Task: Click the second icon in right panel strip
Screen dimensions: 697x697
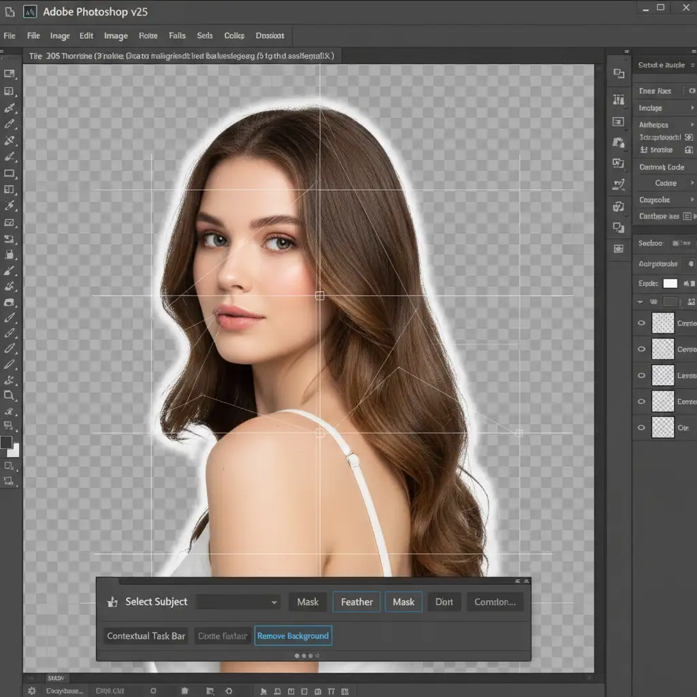Action: (x=618, y=100)
